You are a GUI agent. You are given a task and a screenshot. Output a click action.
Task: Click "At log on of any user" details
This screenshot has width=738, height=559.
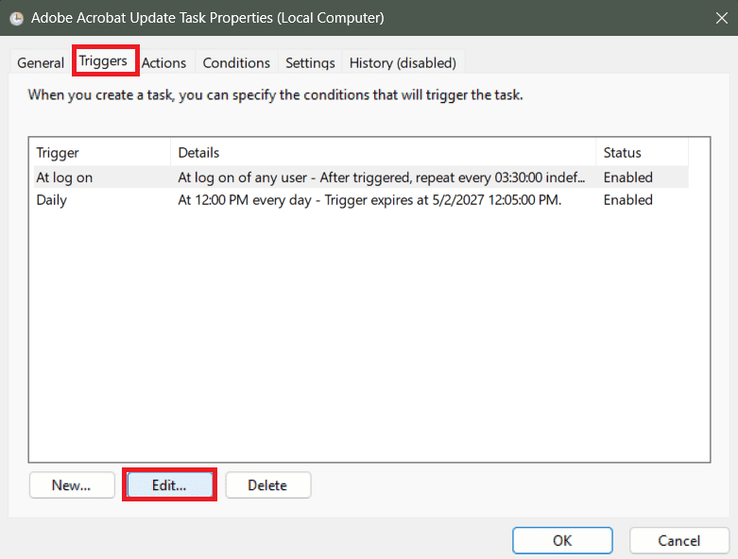[381, 178]
